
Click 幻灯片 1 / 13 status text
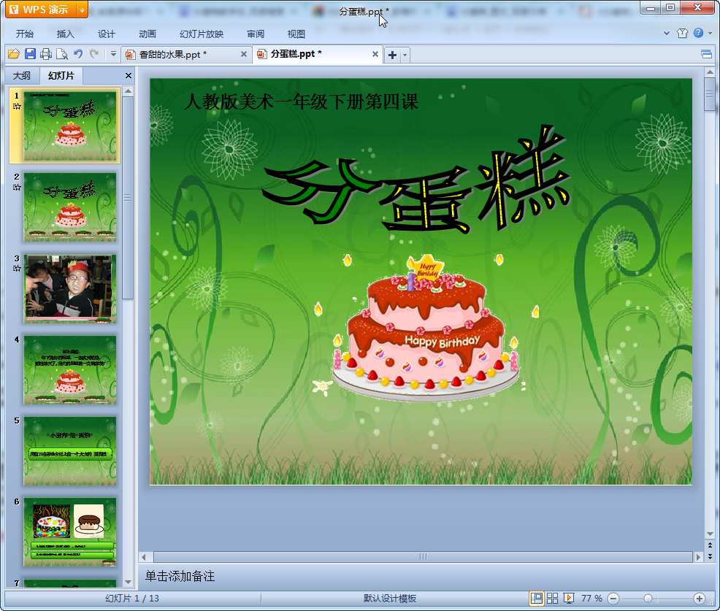pos(132,598)
